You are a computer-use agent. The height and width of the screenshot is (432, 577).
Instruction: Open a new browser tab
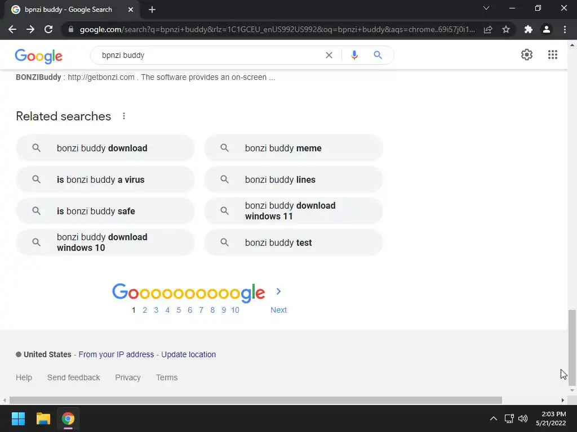point(152,10)
